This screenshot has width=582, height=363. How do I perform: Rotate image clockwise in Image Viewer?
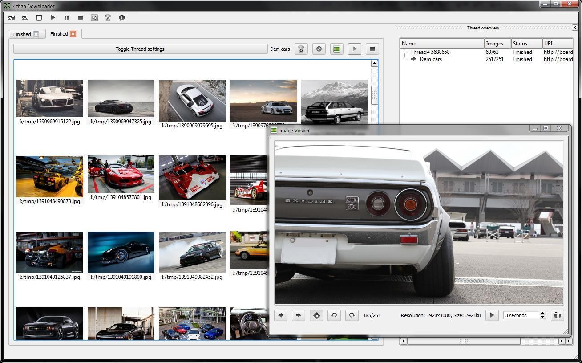[x=352, y=315]
